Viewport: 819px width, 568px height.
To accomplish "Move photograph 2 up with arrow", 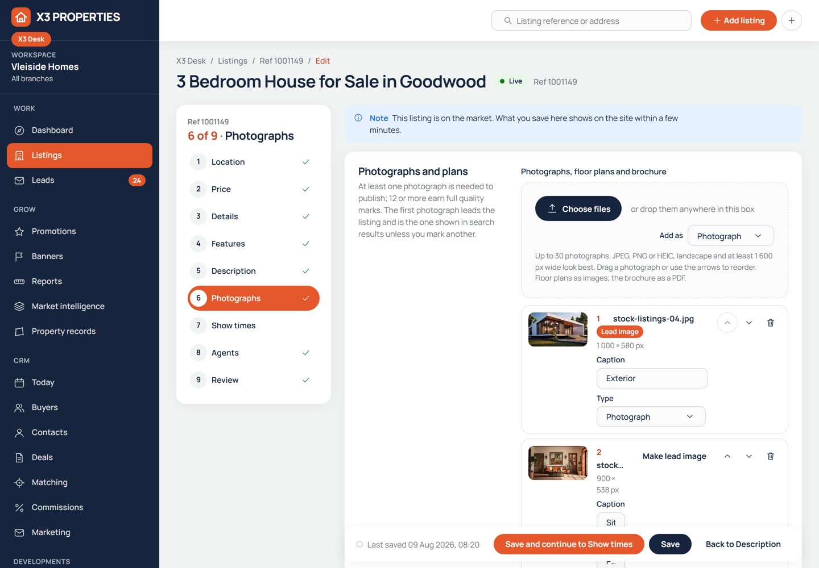I will 727,456.
